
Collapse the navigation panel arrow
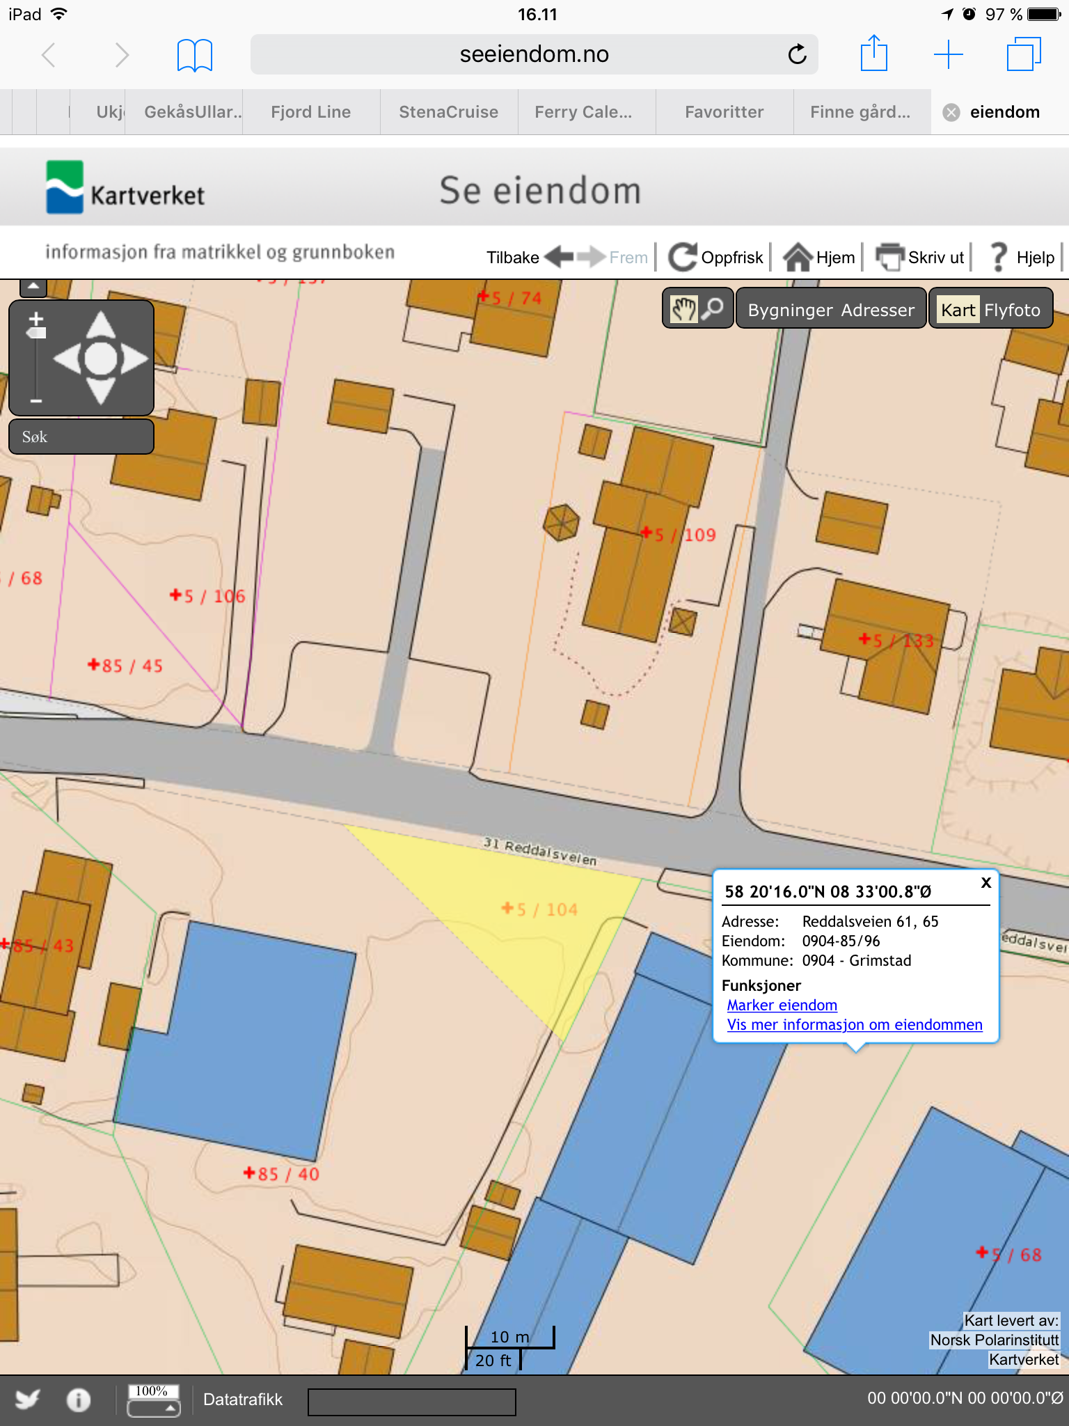pyautogui.click(x=33, y=286)
